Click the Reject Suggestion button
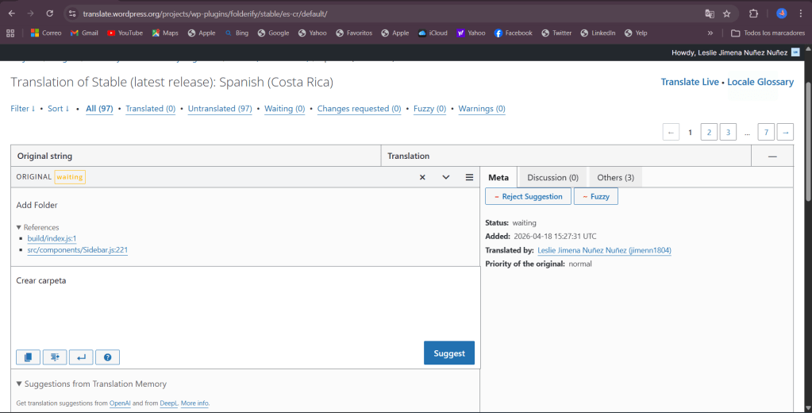 (x=528, y=196)
